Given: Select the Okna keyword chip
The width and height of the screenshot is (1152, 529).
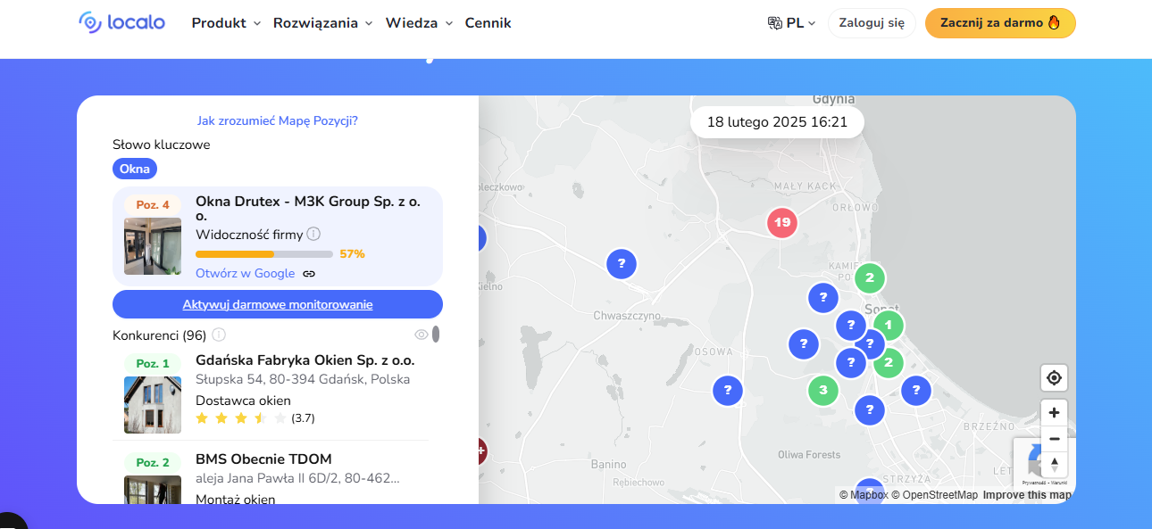Looking at the screenshot, I should click(135, 169).
